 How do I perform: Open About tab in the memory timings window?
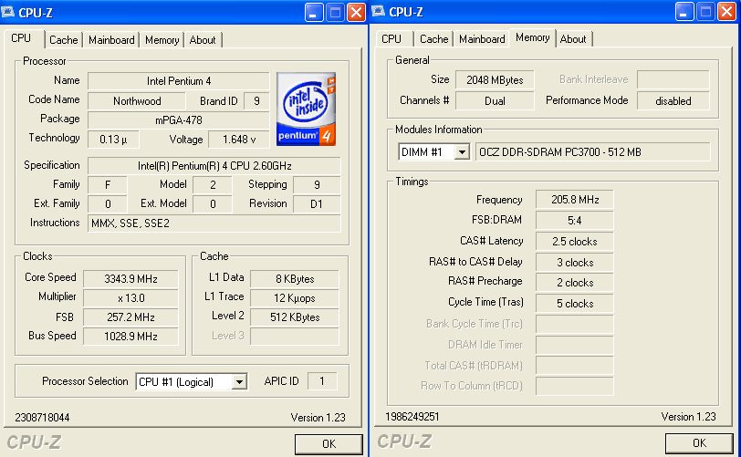573,39
